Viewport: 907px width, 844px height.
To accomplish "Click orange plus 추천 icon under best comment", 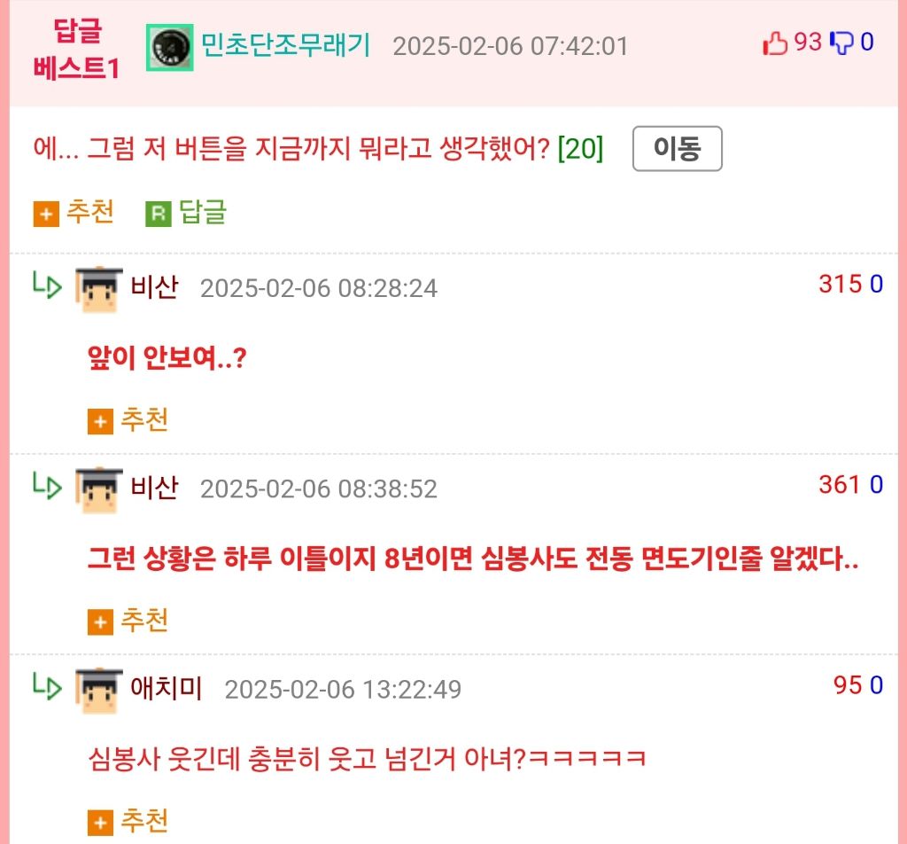I will 46,215.
